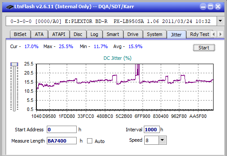This screenshot has width=227, height=156.
Task: Open the ATAPI tab
Action: [58, 34]
